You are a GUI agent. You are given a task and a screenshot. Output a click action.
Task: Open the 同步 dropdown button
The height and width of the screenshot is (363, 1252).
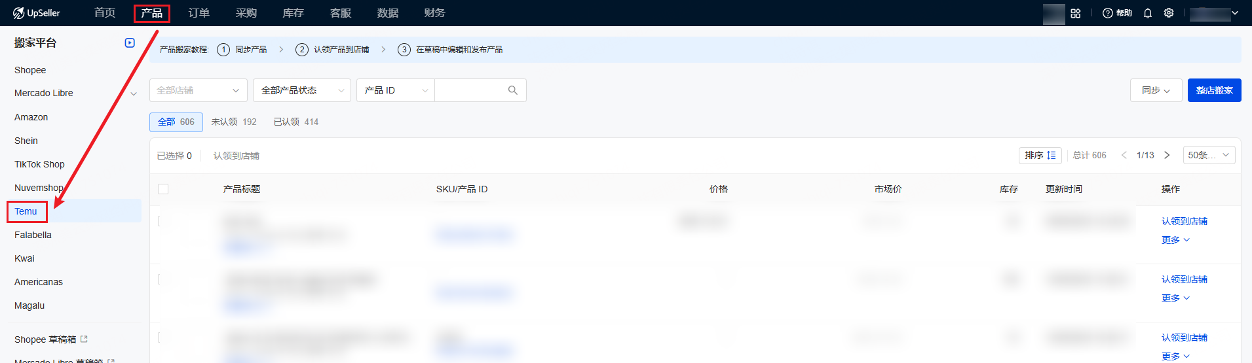[x=1156, y=90]
